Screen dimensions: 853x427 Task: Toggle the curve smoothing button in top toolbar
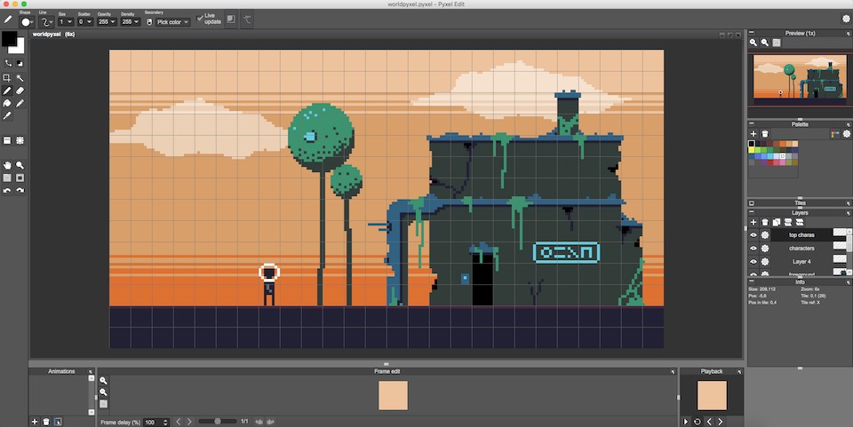pyautogui.click(x=247, y=20)
